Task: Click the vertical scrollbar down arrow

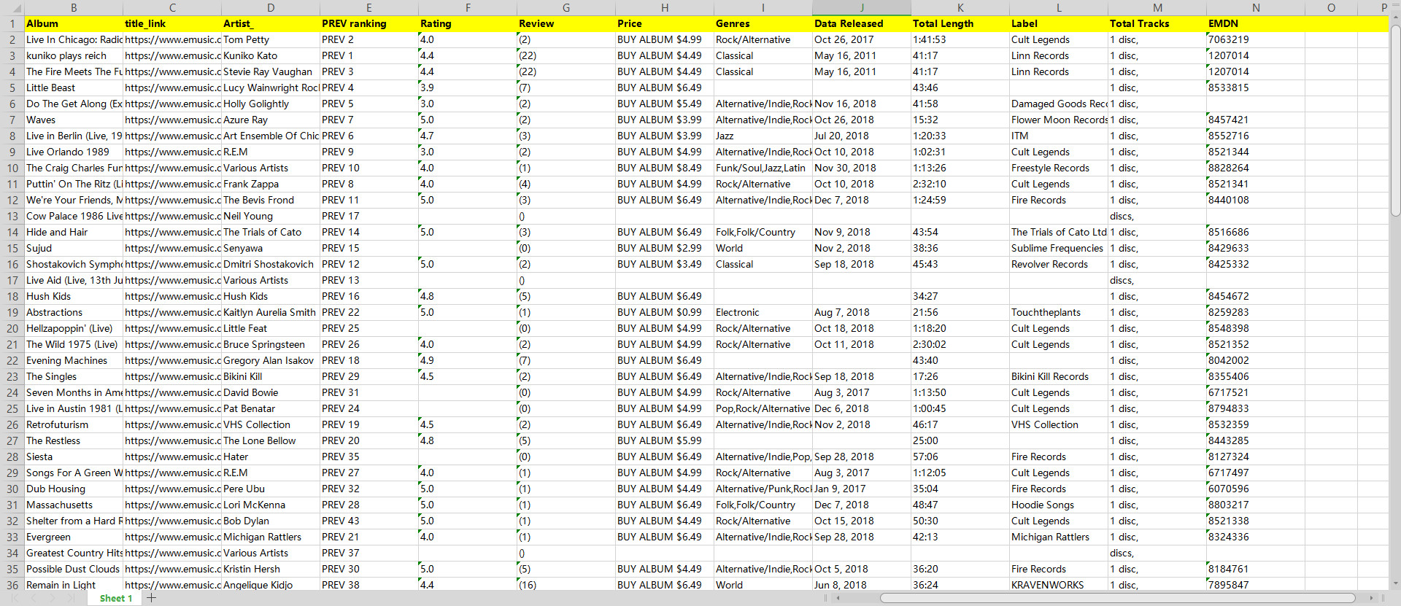Action: (x=1395, y=584)
